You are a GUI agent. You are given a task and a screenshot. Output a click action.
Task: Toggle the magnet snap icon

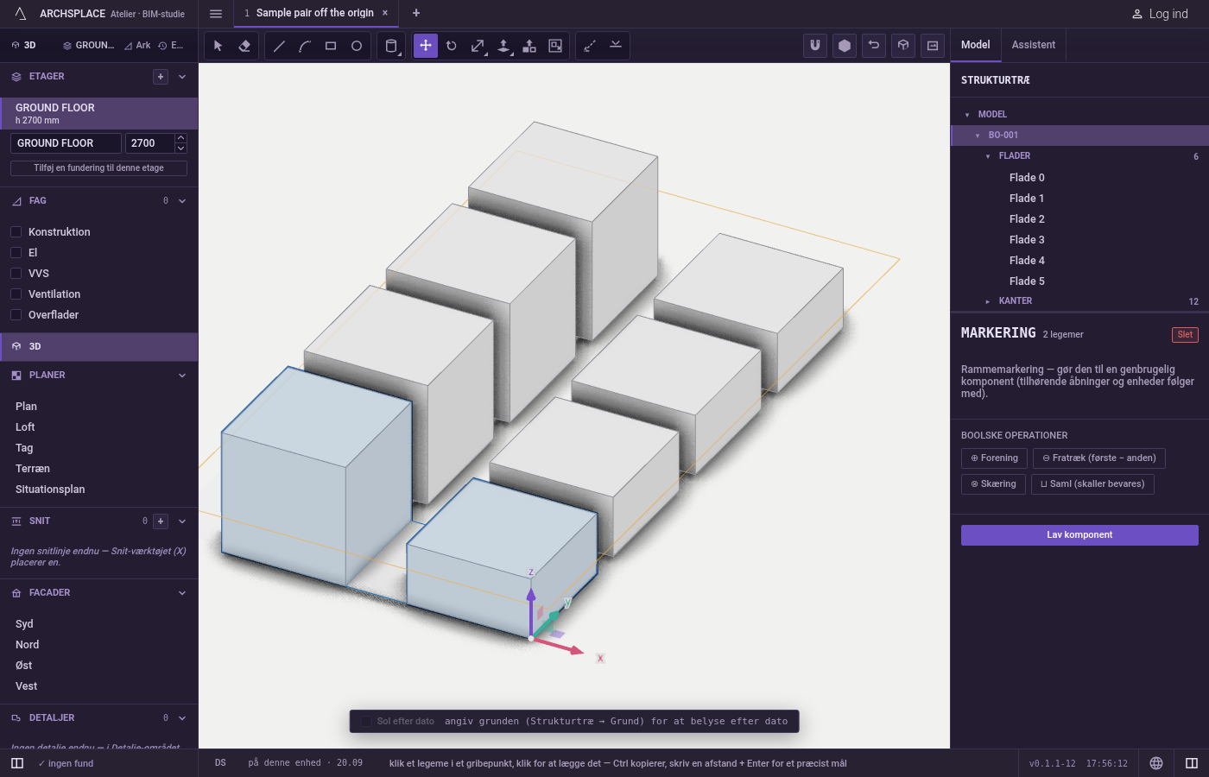pyautogui.click(x=815, y=46)
